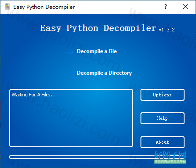
Task: Open the Options button
Action: [x=163, y=95]
